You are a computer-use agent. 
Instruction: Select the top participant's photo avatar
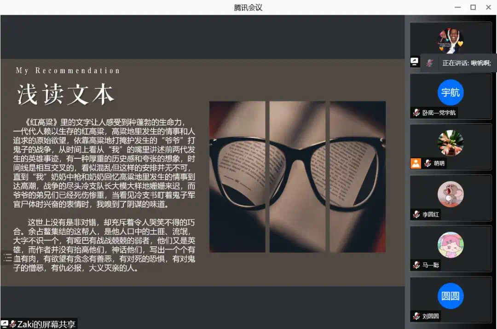coord(450,40)
